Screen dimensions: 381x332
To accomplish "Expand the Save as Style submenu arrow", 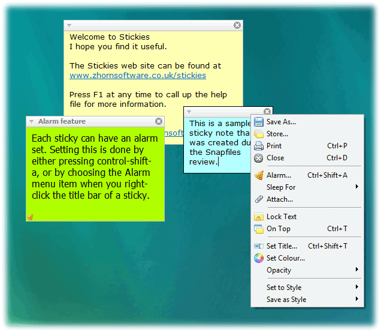I will (x=356, y=299).
